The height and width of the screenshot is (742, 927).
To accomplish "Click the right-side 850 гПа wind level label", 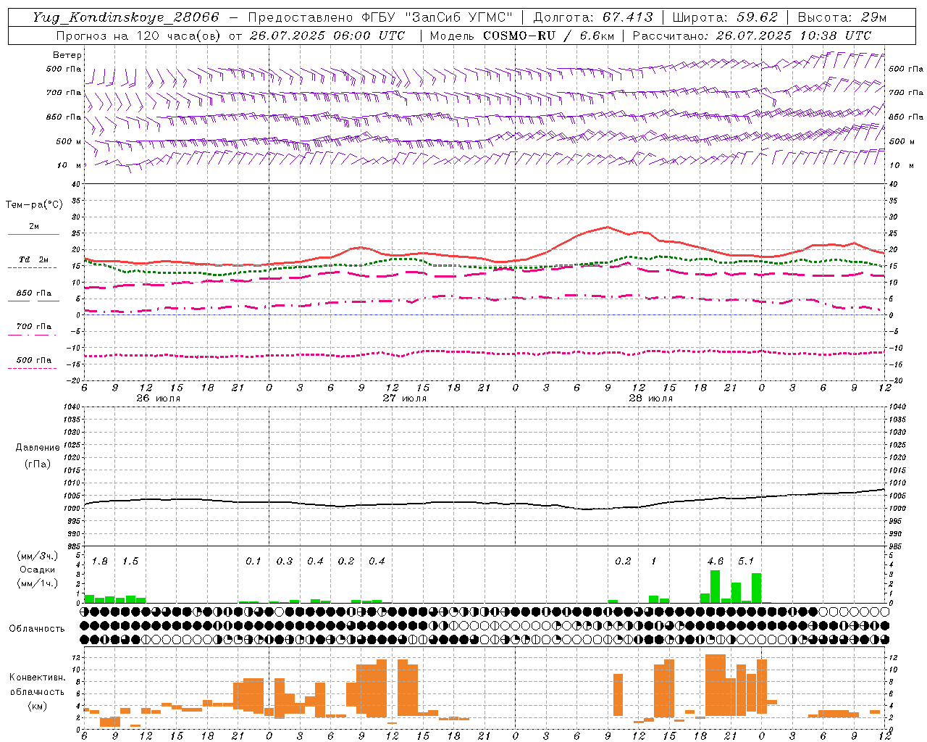I will click(x=906, y=117).
